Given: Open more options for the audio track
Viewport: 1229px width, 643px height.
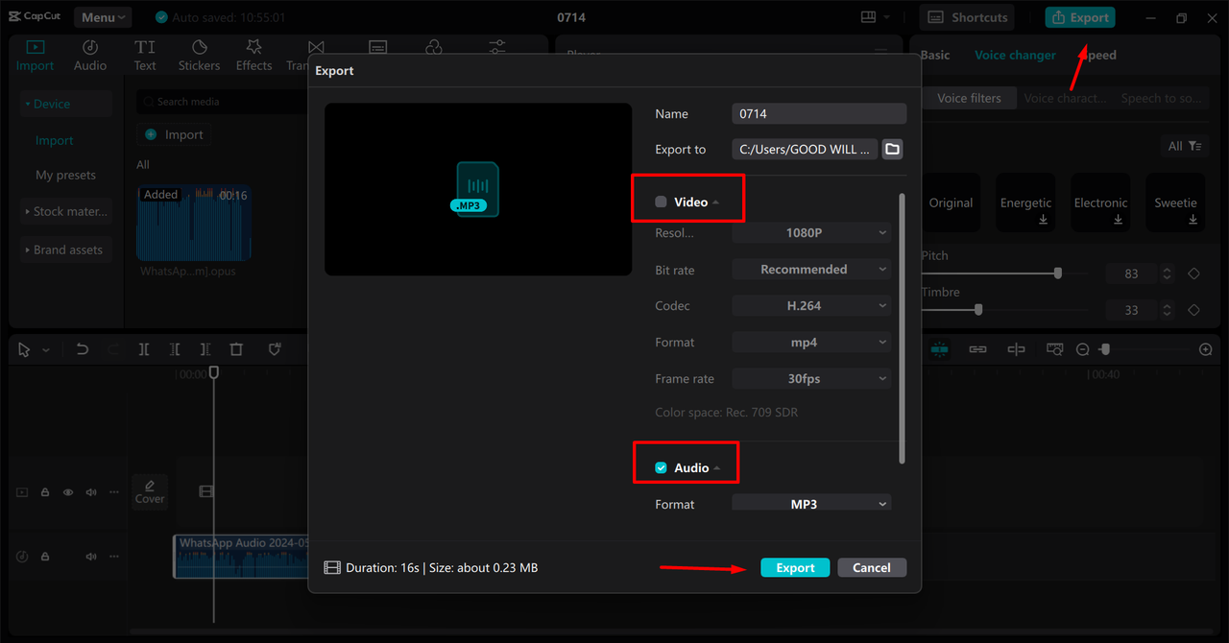Looking at the screenshot, I should (114, 557).
